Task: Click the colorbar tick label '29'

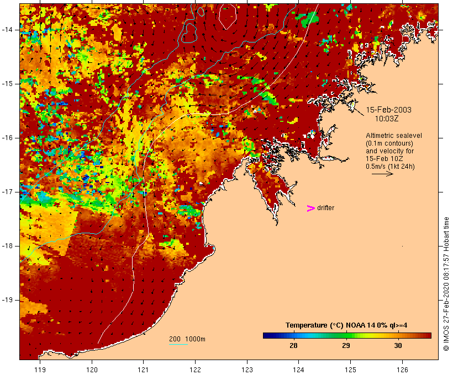Action: (346, 345)
